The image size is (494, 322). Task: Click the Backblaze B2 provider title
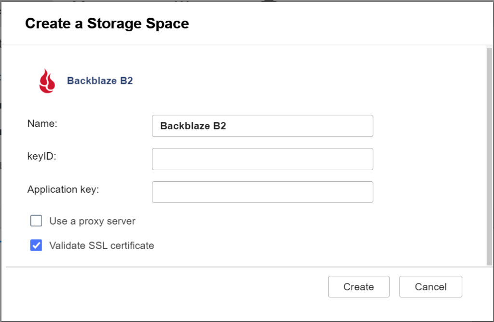[100, 81]
